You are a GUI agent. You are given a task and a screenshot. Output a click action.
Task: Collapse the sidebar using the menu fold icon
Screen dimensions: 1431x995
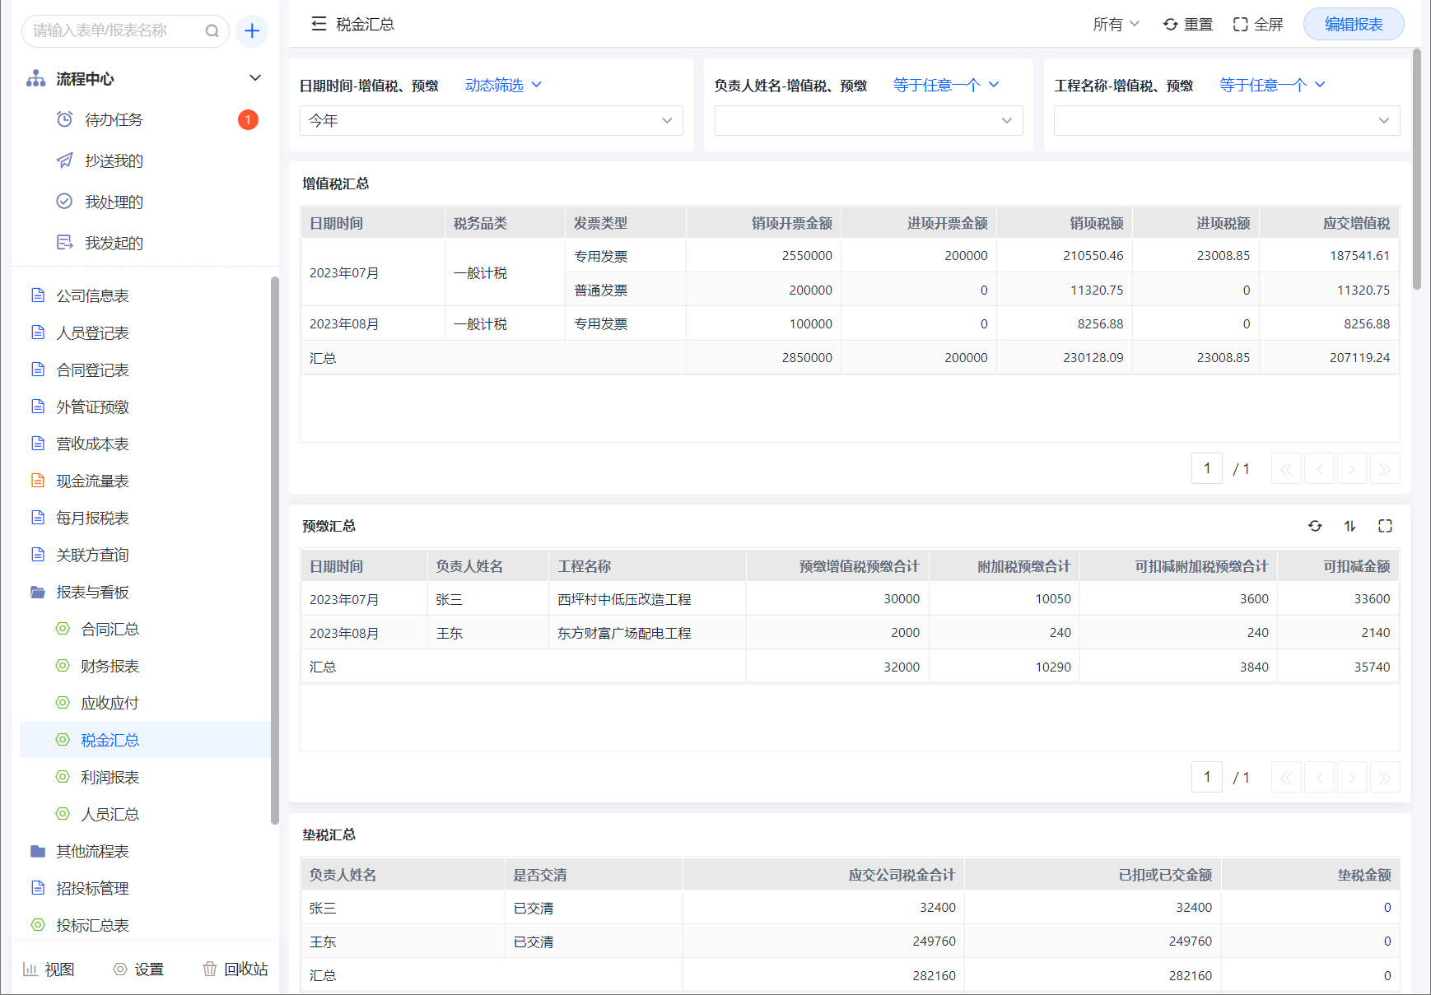(x=319, y=25)
